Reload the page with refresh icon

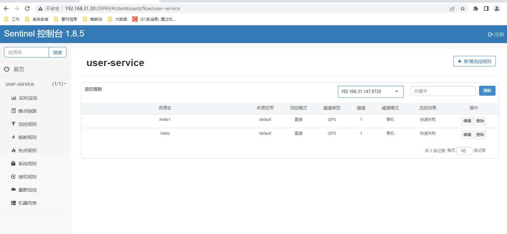pyautogui.click(x=27, y=9)
